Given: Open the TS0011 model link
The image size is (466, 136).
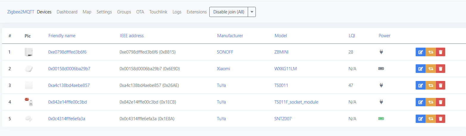Looking at the screenshot, I should click(x=281, y=85).
